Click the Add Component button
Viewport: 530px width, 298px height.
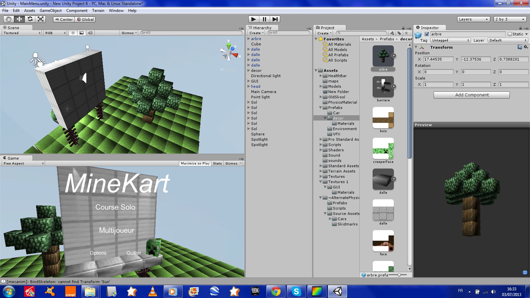tap(471, 95)
